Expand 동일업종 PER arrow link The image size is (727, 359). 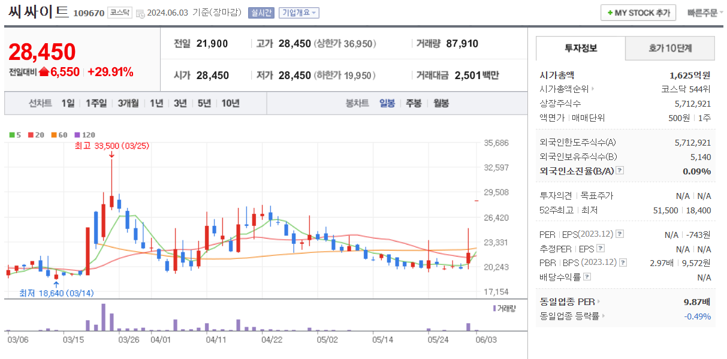coord(599,301)
